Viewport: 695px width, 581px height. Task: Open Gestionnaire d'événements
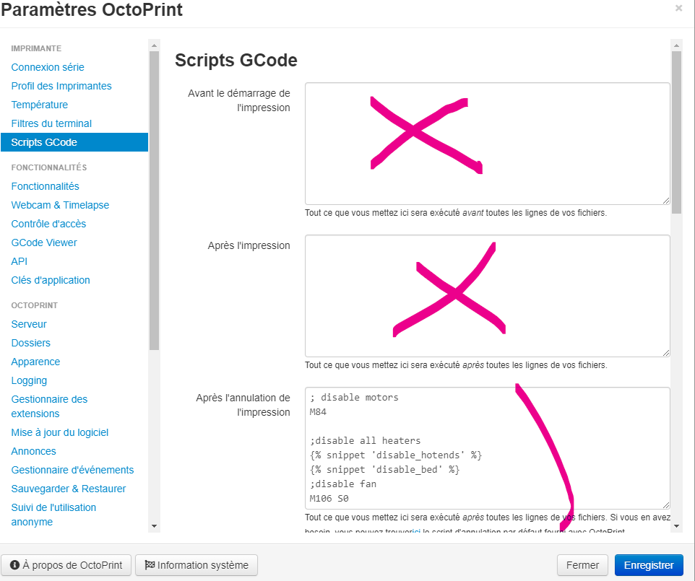[72, 470]
